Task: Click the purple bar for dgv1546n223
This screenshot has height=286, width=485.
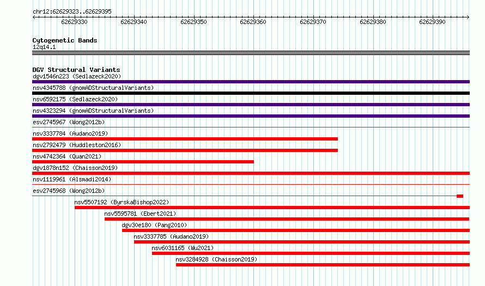Action: click(251, 82)
